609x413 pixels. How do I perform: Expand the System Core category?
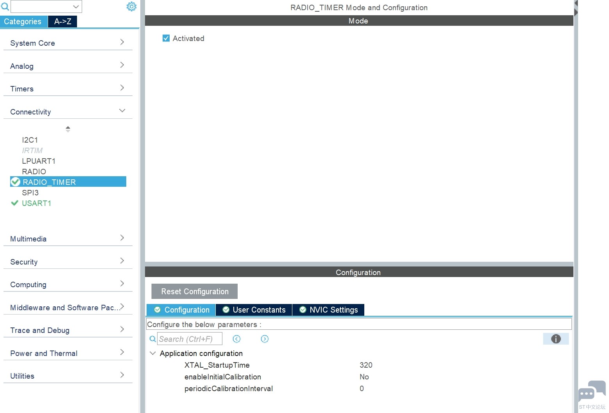[x=68, y=43]
